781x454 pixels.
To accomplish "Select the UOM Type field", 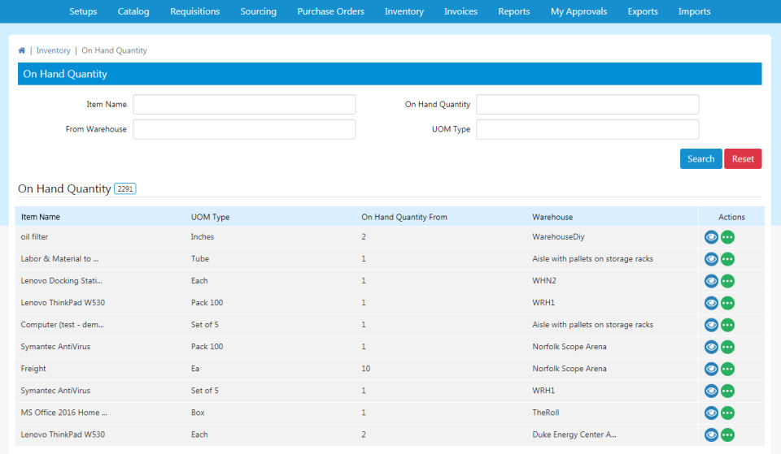I will tap(587, 130).
